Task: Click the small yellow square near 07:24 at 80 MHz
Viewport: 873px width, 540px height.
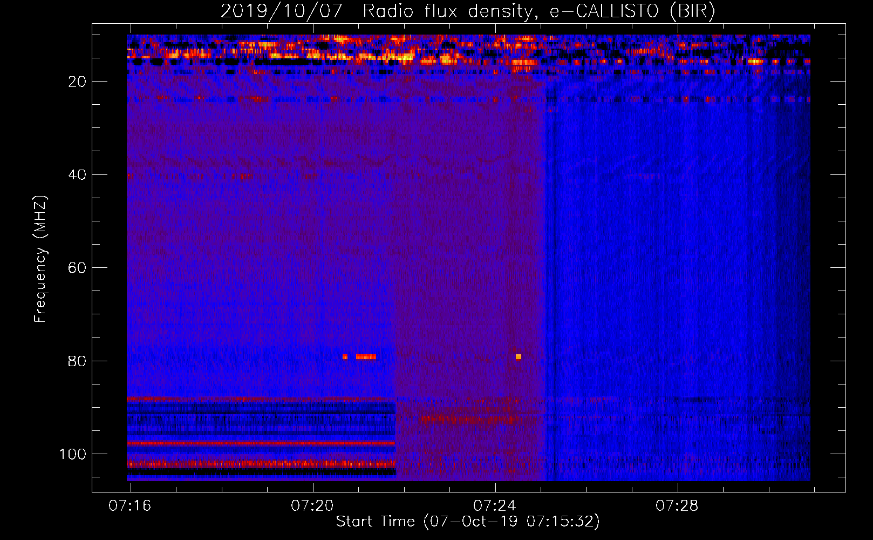Action: (x=519, y=357)
